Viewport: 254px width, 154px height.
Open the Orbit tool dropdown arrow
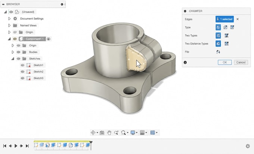[x=97, y=133]
